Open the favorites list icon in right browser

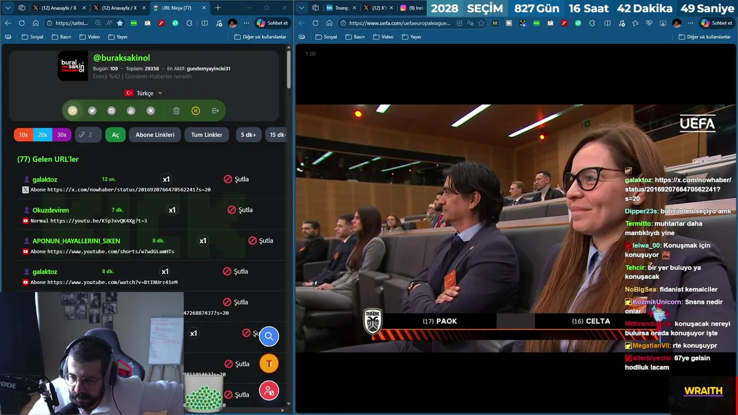click(x=635, y=23)
